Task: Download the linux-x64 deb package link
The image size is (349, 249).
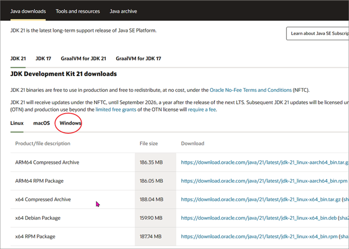Action: point(259,218)
